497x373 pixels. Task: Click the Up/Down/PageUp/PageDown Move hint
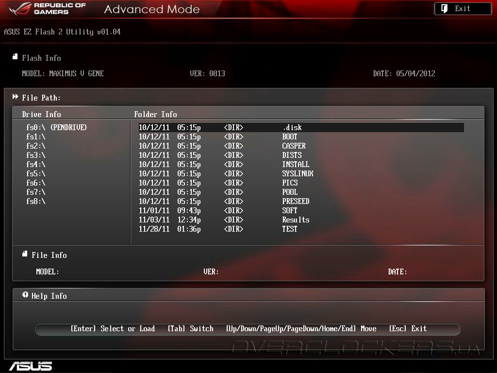point(301,329)
